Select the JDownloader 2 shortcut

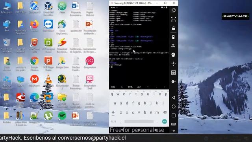point(62,82)
